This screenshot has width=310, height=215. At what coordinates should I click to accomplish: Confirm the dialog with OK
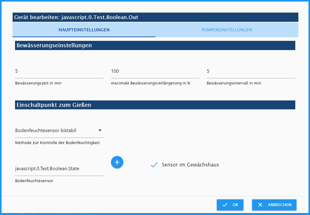(x=230, y=205)
